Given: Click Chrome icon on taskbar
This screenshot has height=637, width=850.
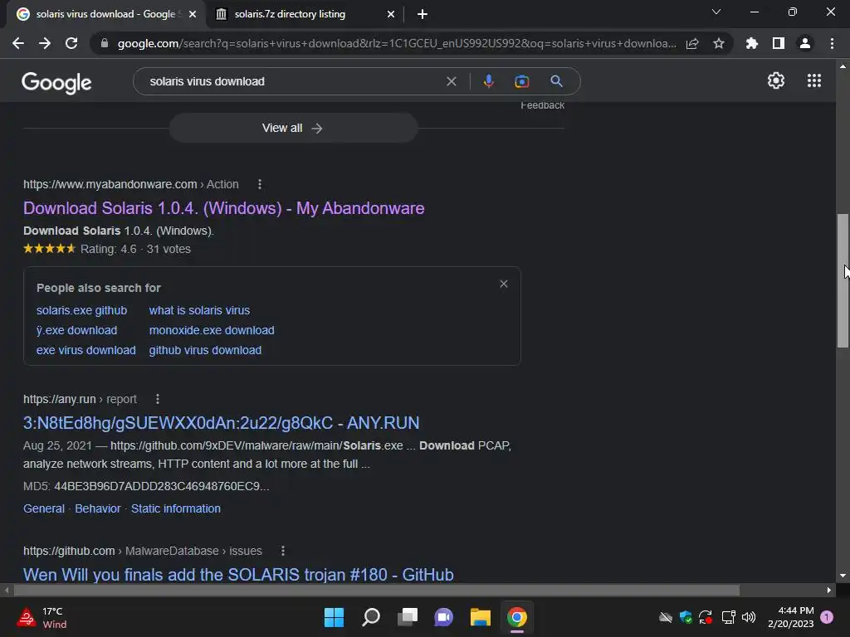Looking at the screenshot, I should [x=516, y=617].
